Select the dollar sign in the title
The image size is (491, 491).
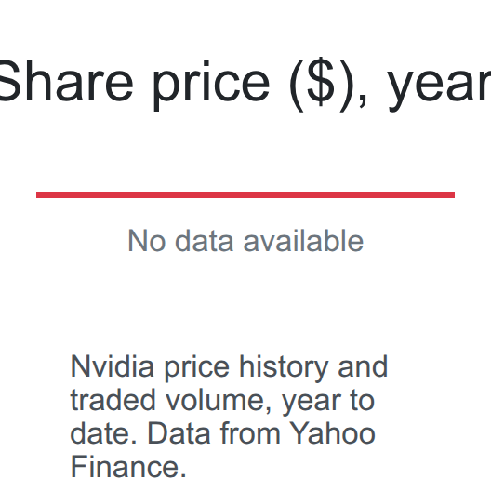tap(320, 83)
